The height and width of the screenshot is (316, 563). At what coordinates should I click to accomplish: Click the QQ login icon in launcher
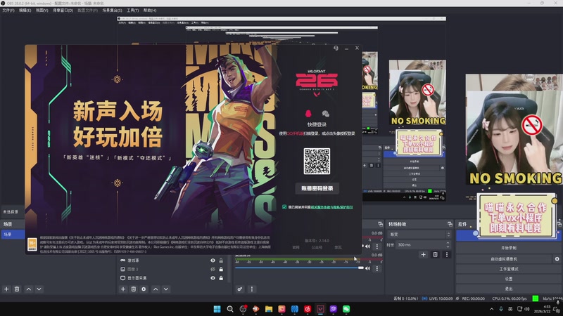tap(308, 113)
